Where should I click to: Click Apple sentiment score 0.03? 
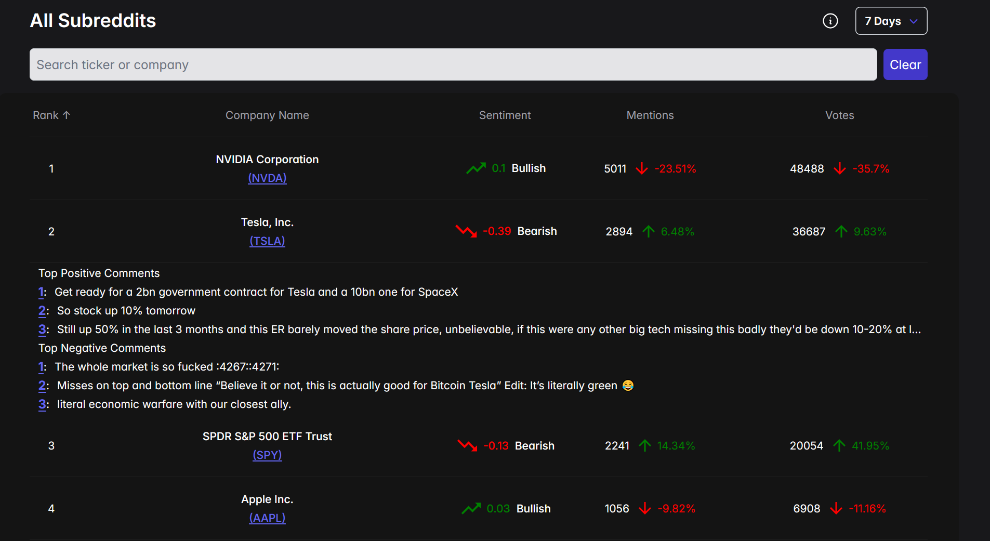498,508
